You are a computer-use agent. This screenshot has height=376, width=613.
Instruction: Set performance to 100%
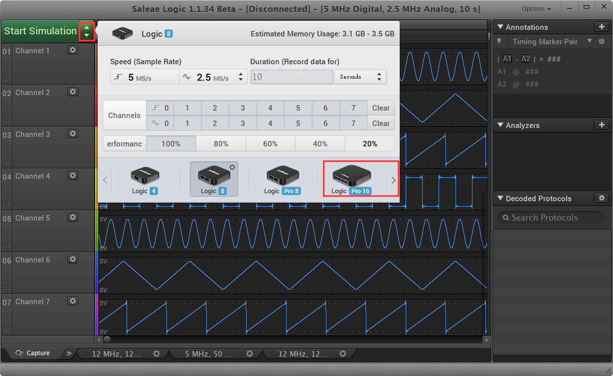pyautogui.click(x=171, y=143)
